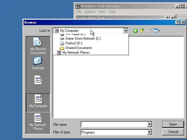The height and width of the screenshot is (140, 187).
Task: Select Desktop in the places bar
Action: pyautogui.click(x=38, y=63)
